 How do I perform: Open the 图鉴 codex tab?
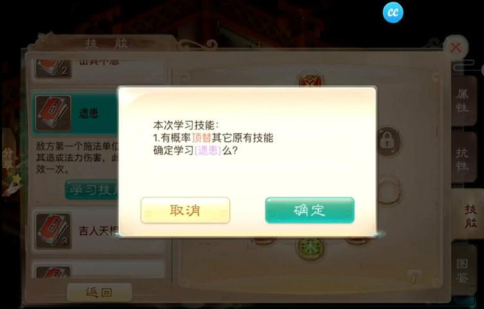462,270
